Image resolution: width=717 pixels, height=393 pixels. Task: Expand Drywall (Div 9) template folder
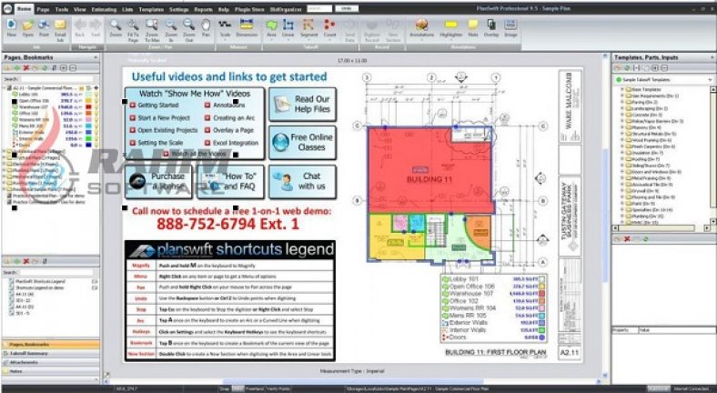pyautogui.click(x=622, y=190)
